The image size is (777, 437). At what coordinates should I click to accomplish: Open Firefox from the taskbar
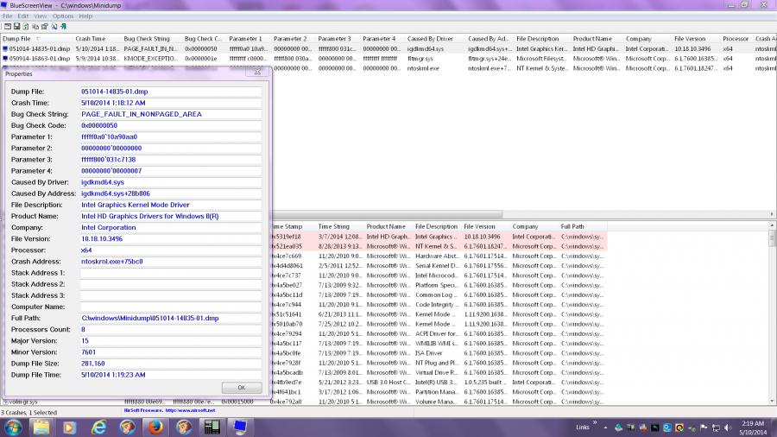click(x=155, y=427)
